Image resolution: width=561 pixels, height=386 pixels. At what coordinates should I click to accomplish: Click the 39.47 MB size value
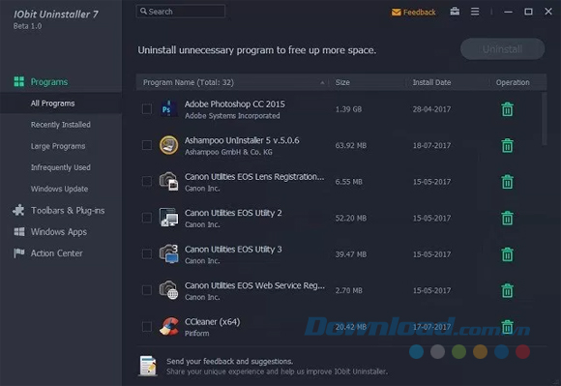[x=350, y=254]
